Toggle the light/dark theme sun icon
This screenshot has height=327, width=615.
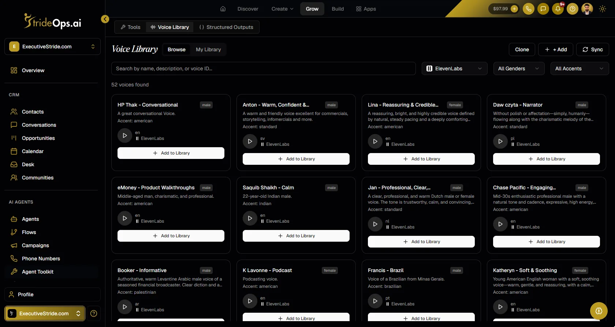click(603, 9)
